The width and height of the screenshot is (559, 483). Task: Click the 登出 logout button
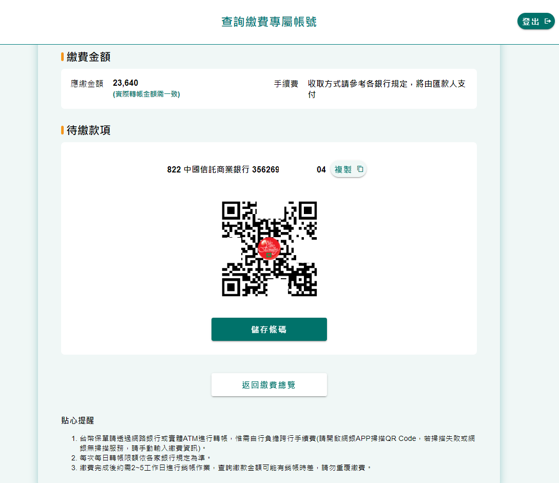[x=536, y=22]
